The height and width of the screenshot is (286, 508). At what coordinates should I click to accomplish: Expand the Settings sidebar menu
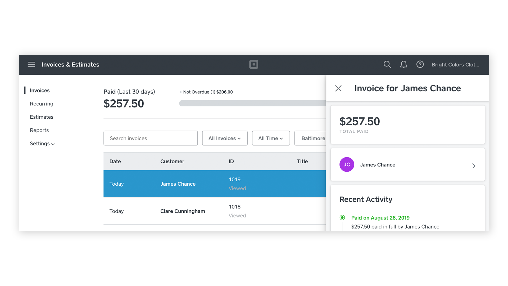(42, 143)
